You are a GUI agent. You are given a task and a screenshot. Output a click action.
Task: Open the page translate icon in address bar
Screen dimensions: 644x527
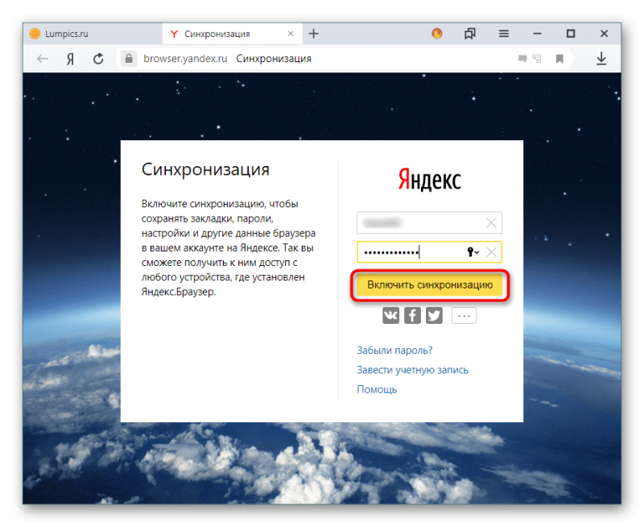pyautogui.click(x=536, y=59)
